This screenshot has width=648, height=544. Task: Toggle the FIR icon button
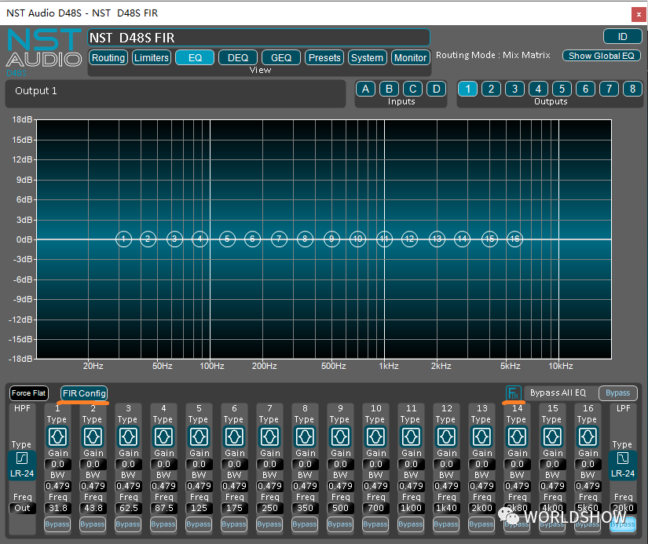coord(513,392)
